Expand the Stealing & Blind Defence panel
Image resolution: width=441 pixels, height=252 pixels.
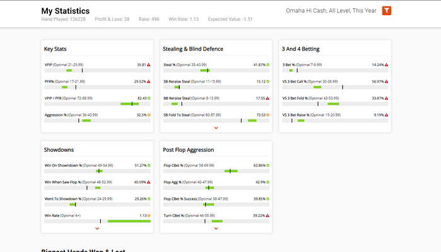point(216,128)
